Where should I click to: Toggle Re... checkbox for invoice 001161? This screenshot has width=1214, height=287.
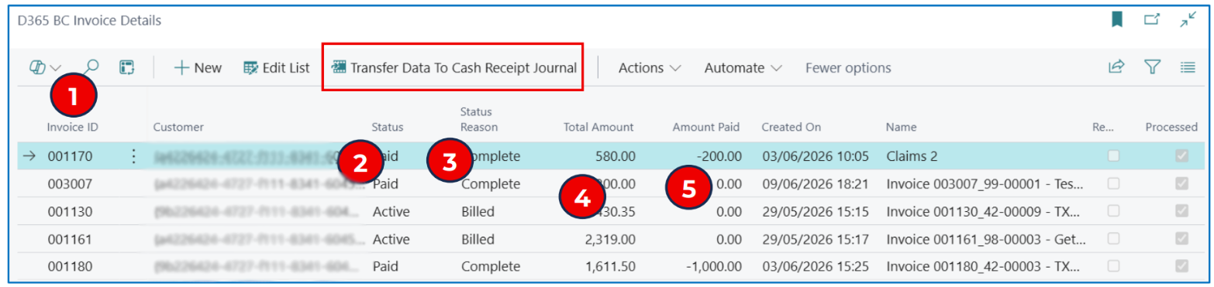[x=1114, y=239]
